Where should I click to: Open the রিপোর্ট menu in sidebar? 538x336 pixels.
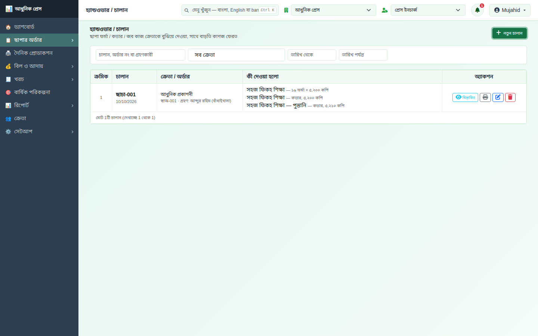tap(39, 105)
